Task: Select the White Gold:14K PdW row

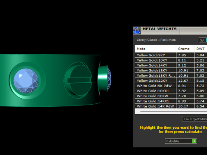Action: click(x=171, y=106)
